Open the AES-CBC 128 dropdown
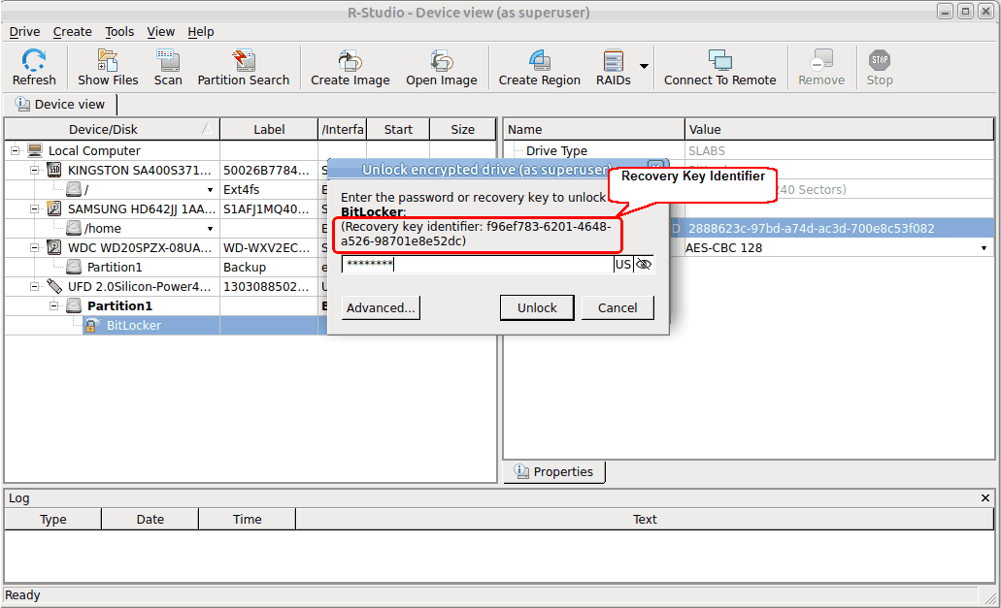Screen dimensions: 1001x608 click(984, 248)
